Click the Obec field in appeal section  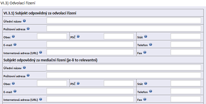52,36
